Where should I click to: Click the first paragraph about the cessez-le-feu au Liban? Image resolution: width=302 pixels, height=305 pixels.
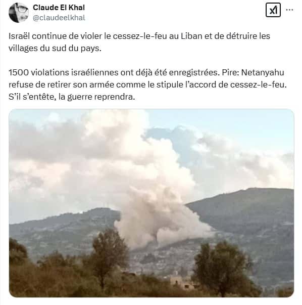[139, 42]
